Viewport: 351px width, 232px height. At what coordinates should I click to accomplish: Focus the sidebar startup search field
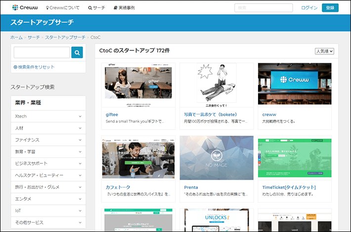42,52
